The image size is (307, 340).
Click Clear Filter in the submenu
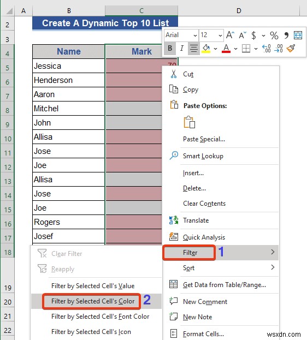point(97,253)
